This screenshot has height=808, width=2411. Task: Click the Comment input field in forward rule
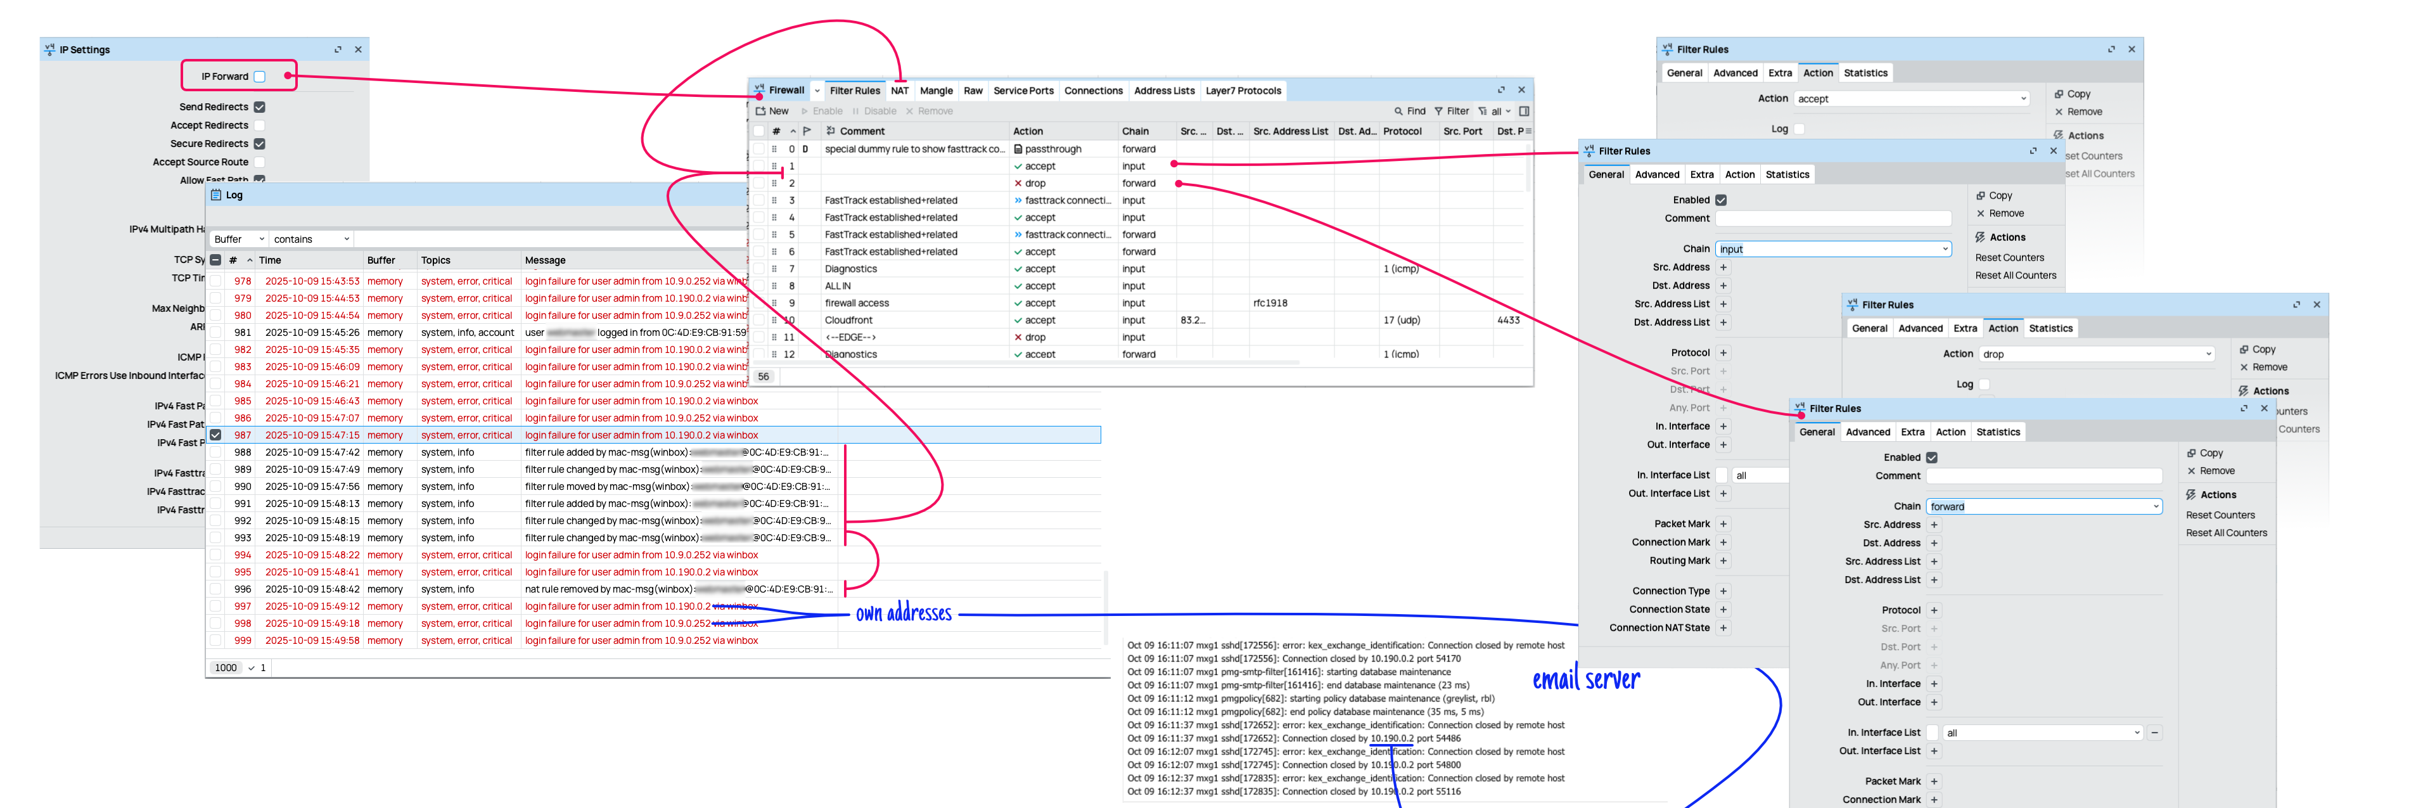tap(2043, 477)
